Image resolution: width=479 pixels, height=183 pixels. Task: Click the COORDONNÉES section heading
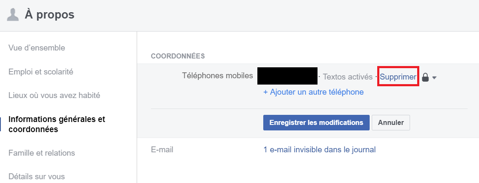pos(178,56)
